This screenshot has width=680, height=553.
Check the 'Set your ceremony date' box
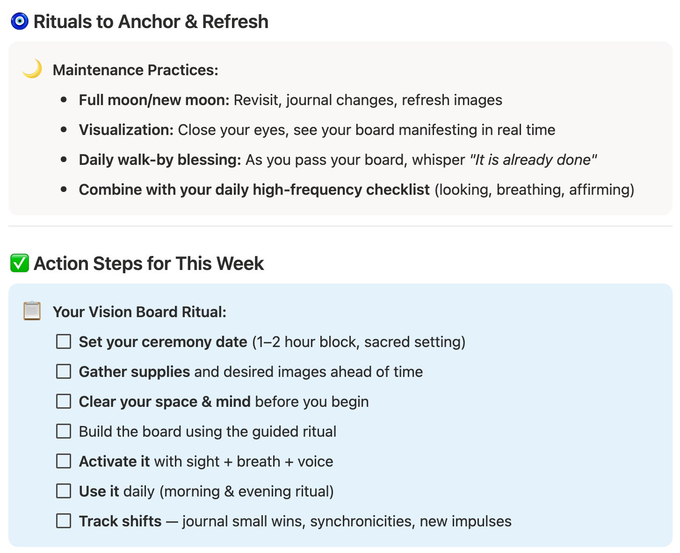click(x=64, y=341)
